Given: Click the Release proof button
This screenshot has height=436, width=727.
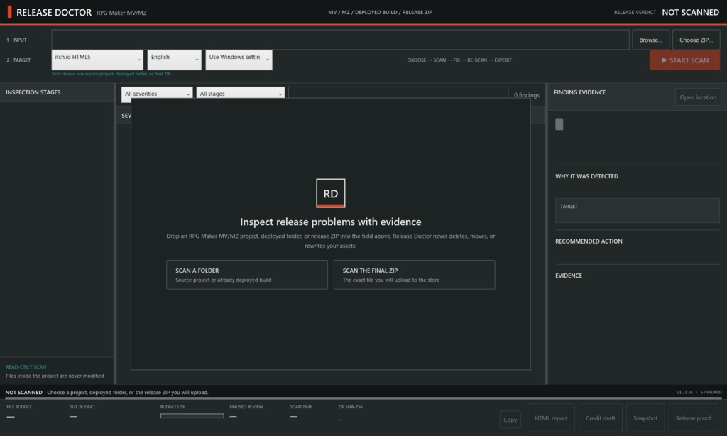Looking at the screenshot, I should [693, 418].
